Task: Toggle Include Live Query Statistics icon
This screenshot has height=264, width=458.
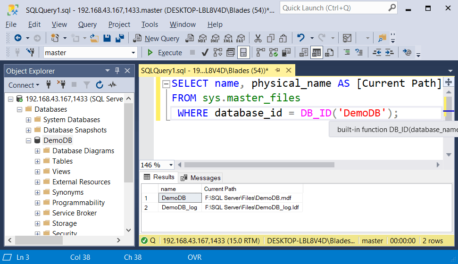Action: (274, 53)
